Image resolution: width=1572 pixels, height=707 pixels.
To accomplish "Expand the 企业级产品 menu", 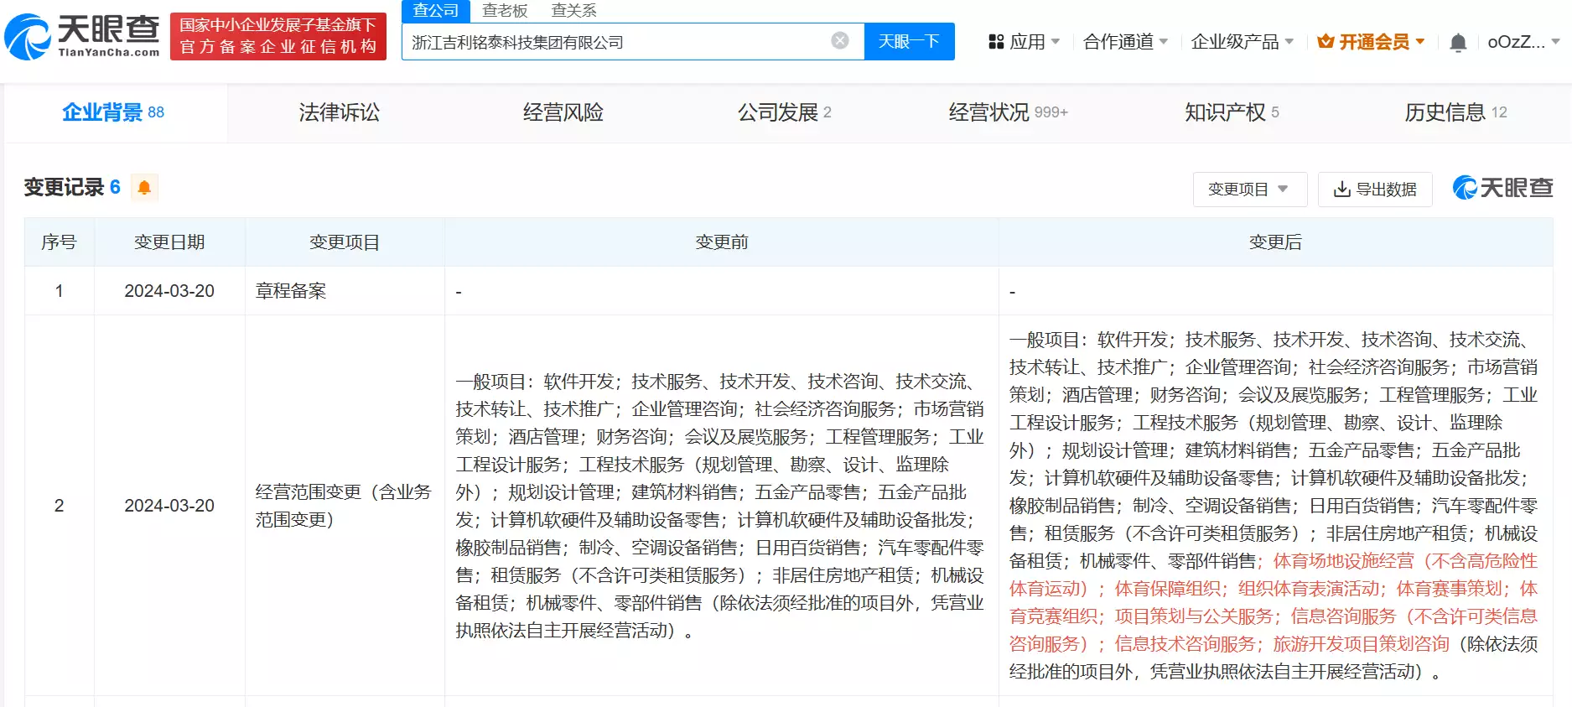I will point(1243,42).
